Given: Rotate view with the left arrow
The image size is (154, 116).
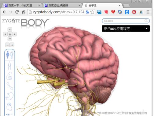Looking at the screenshot, I should click(5, 34).
